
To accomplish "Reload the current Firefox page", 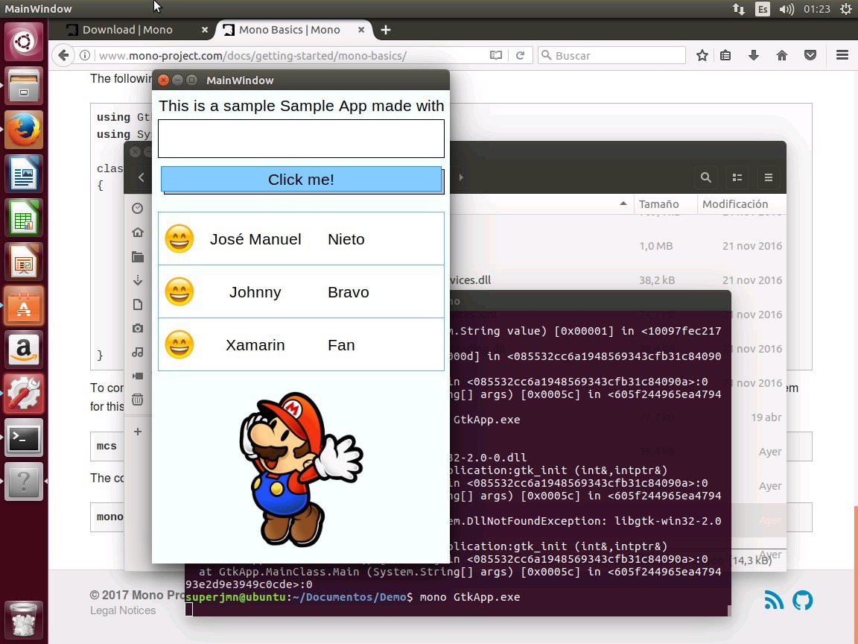I will coord(521,55).
